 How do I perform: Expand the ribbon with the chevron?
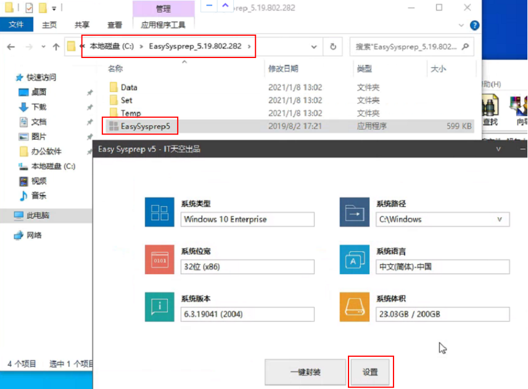pyautogui.click(x=461, y=25)
